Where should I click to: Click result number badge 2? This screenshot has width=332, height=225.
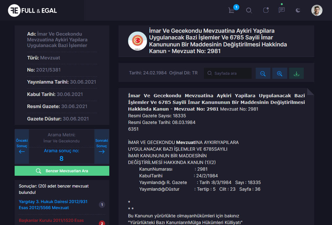tap(102, 223)
